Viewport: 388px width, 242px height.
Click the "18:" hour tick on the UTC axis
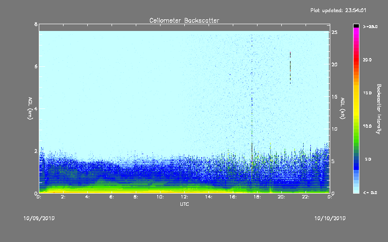coord(258,197)
